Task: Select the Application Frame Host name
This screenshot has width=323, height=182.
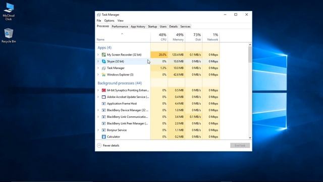Action: point(122,103)
